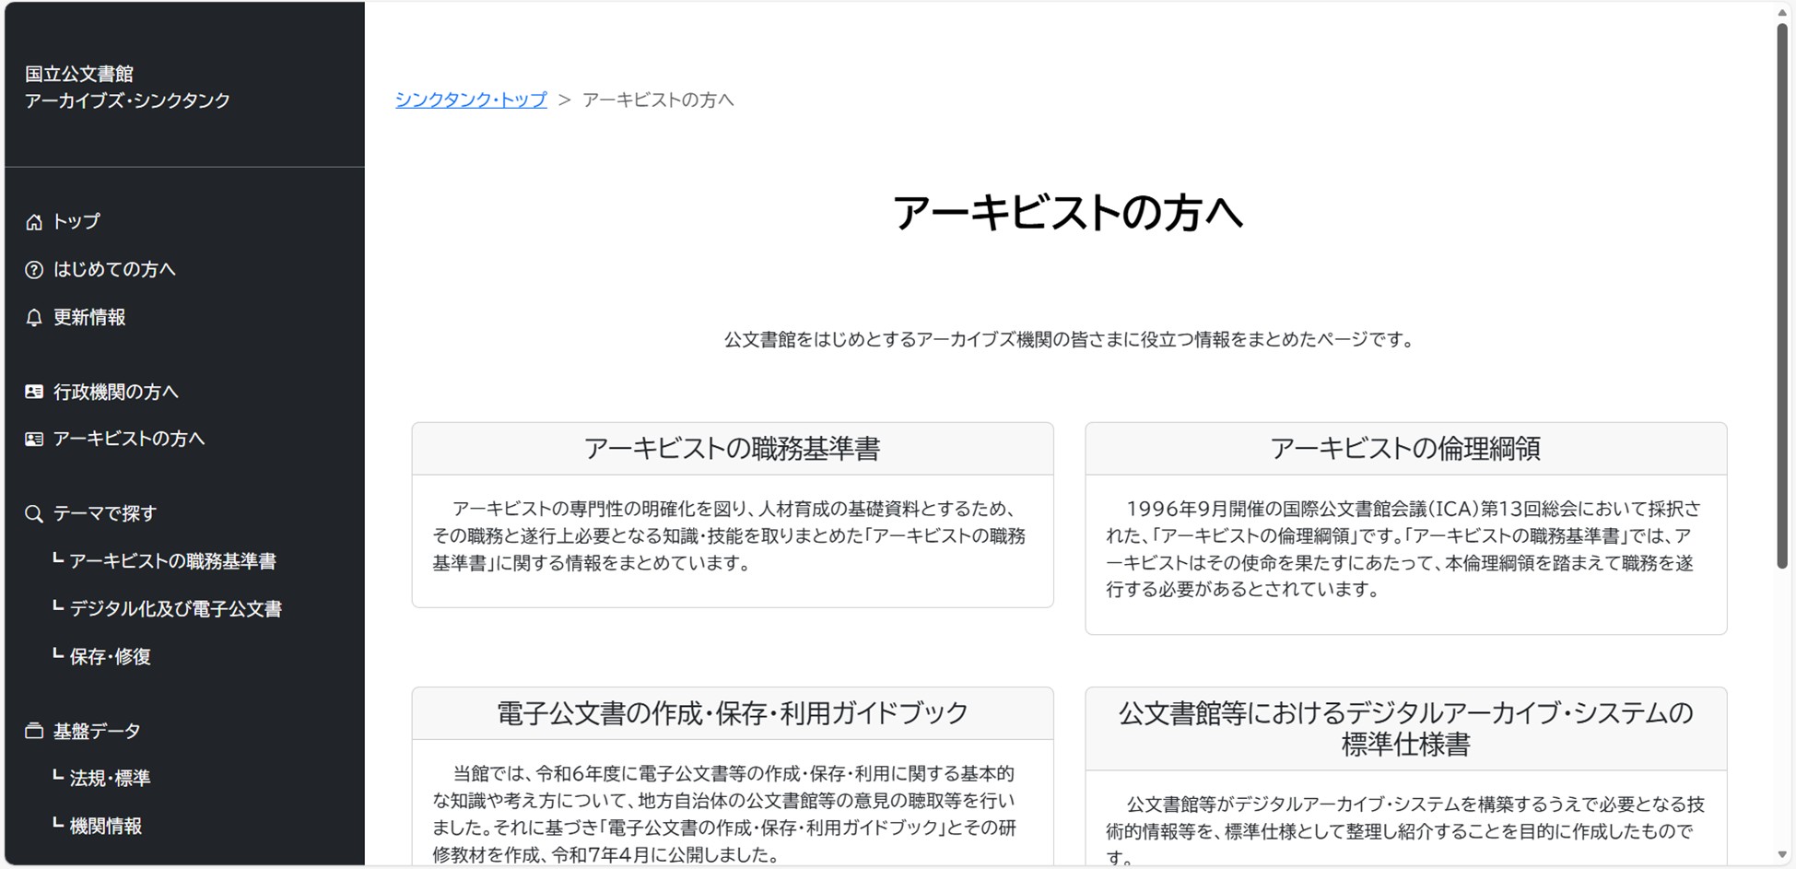Click the card icon next to アーキビストの方へ
This screenshot has width=1796, height=869.
(x=34, y=440)
